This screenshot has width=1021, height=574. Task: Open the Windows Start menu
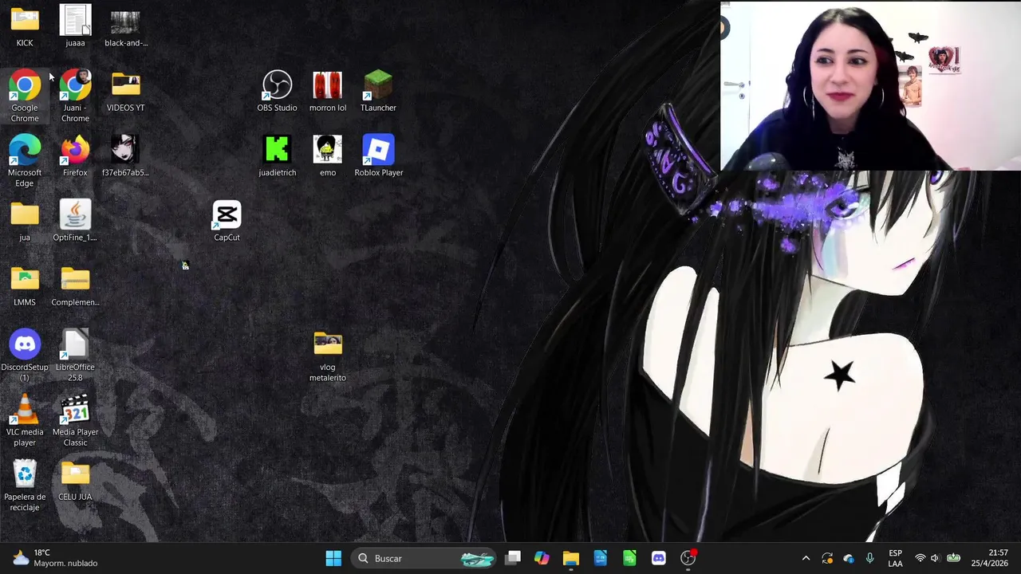click(333, 558)
